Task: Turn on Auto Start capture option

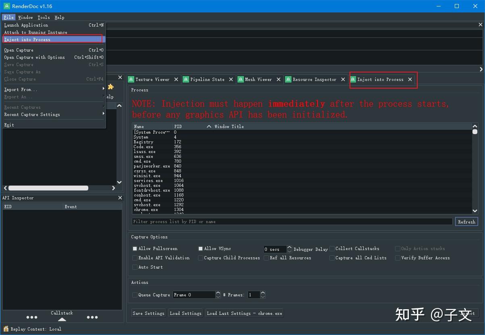Action: pyautogui.click(x=135, y=267)
